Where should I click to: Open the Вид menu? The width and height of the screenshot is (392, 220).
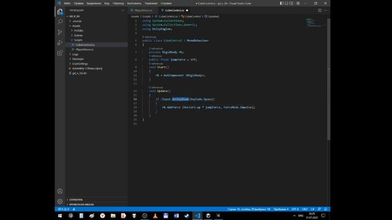(107, 4)
